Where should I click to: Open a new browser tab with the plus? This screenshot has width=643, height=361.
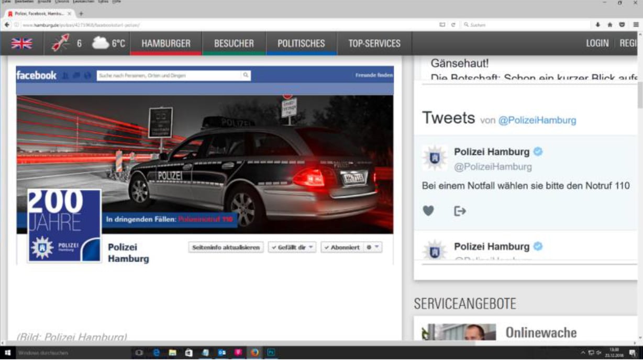click(81, 14)
